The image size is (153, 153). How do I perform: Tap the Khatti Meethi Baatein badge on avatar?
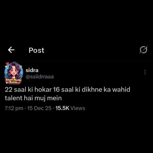(14, 81)
